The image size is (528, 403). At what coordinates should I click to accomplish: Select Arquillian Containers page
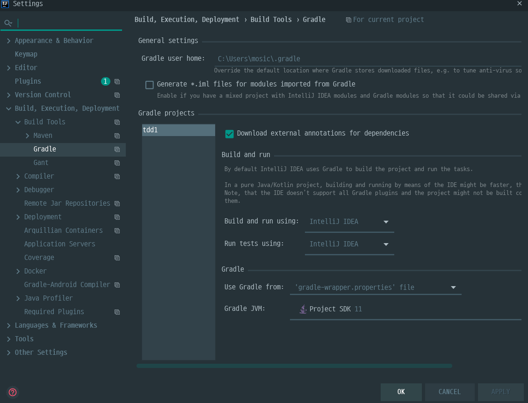pyautogui.click(x=63, y=230)
